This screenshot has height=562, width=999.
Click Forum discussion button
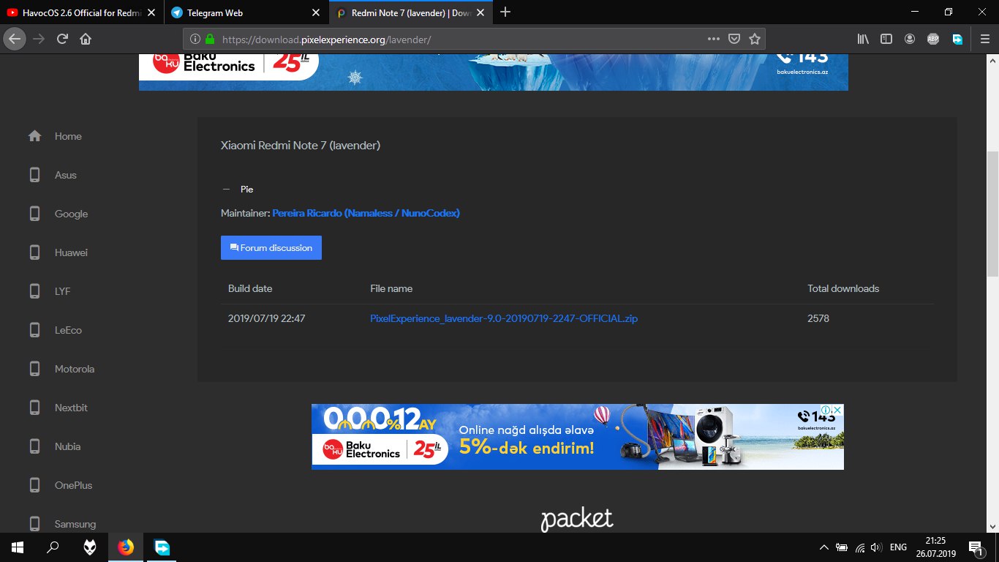pos(271,247)
